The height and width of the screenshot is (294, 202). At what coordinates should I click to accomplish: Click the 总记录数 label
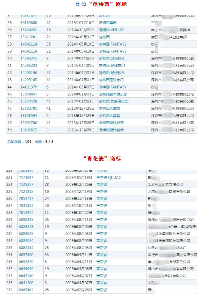(x=14, y=142)
